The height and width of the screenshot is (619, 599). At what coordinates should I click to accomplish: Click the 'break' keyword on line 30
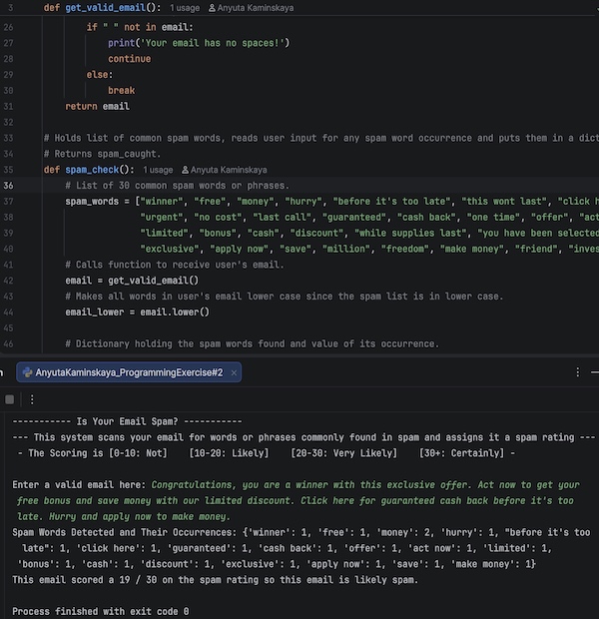coord(121,91)
